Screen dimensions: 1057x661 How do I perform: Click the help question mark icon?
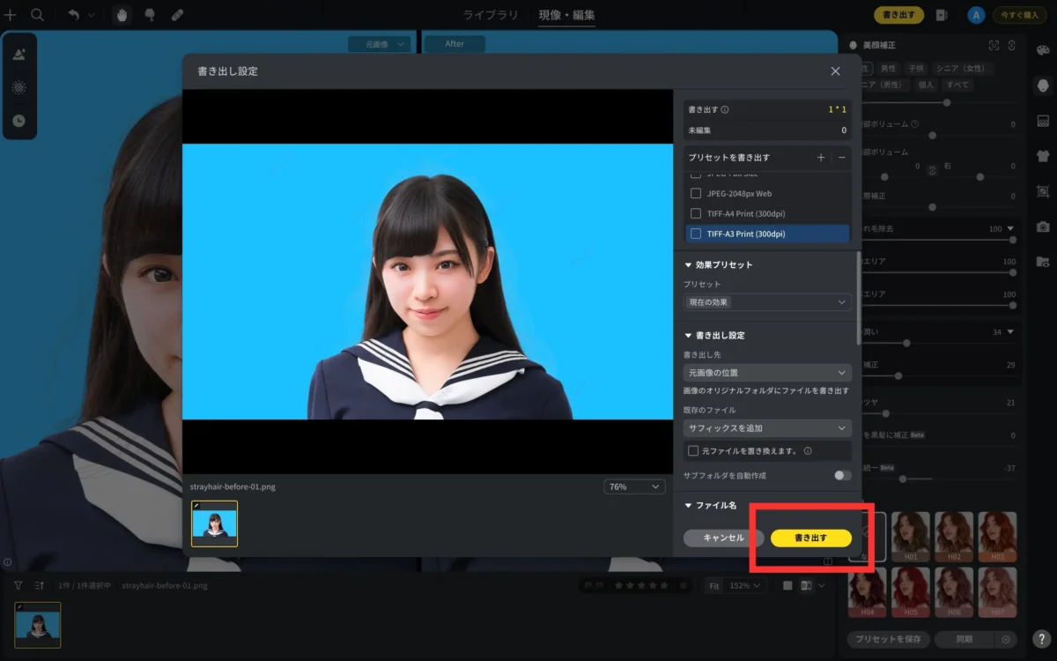click(x=1042, y=639)
